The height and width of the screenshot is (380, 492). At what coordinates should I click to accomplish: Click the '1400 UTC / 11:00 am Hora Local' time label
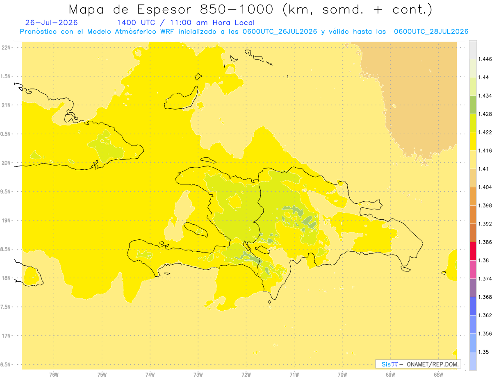pos(186,23)
